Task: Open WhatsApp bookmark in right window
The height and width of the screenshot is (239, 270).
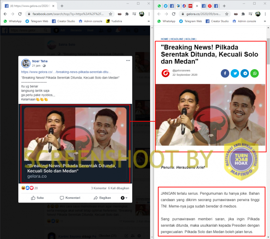Action: [x=166, y=21]
